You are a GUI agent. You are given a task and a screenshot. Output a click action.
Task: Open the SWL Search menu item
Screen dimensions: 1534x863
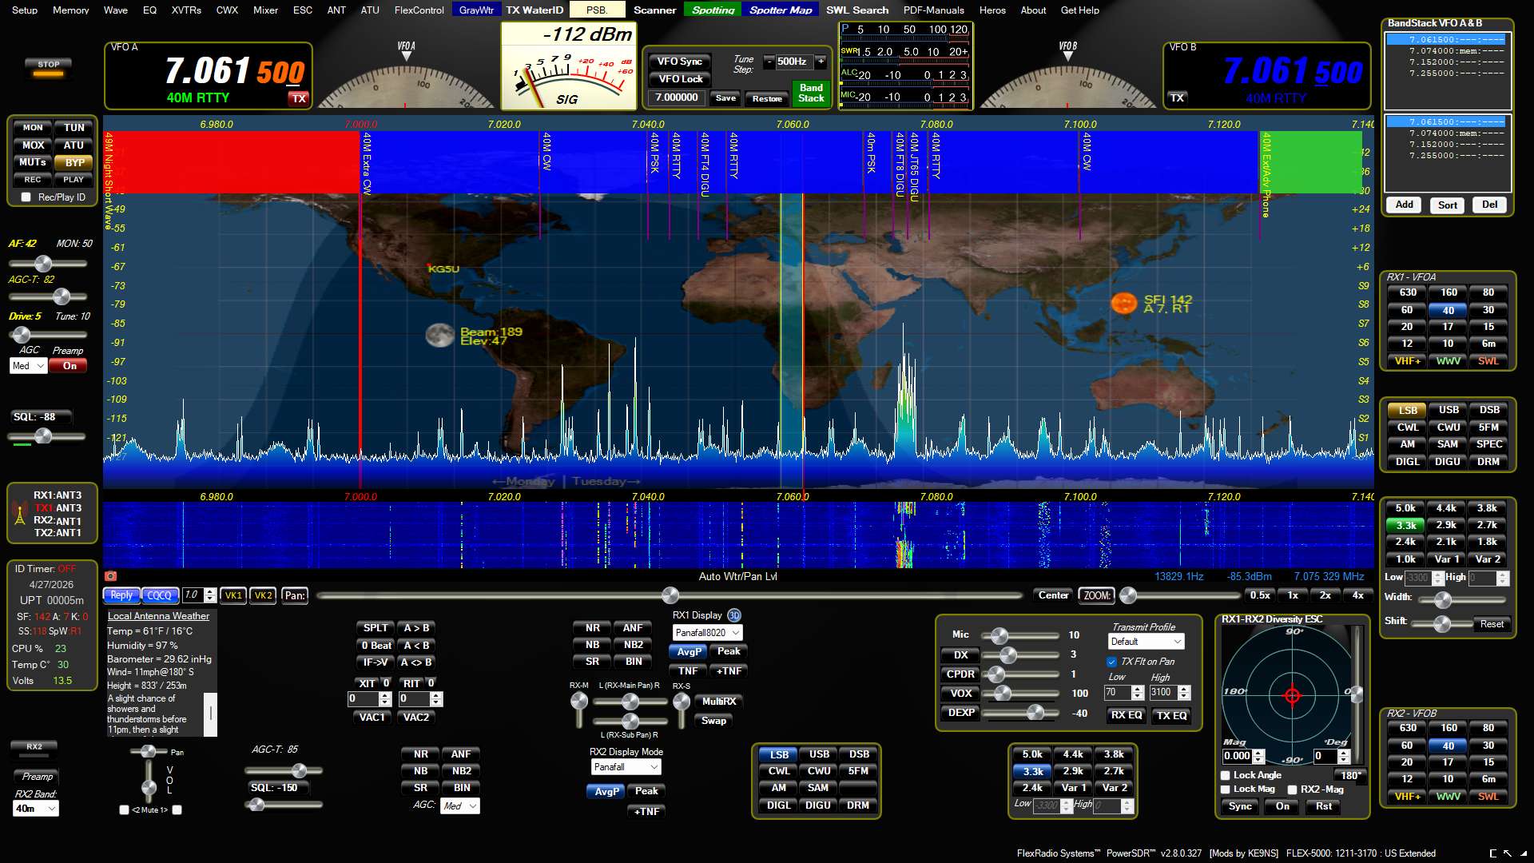point(857,10)
